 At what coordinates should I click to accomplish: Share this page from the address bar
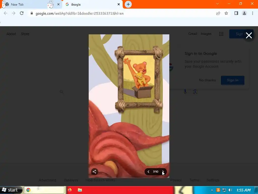218,13
